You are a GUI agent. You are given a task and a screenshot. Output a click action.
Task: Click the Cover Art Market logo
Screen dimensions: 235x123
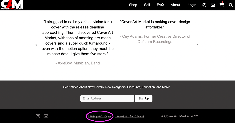coord(12,5)
